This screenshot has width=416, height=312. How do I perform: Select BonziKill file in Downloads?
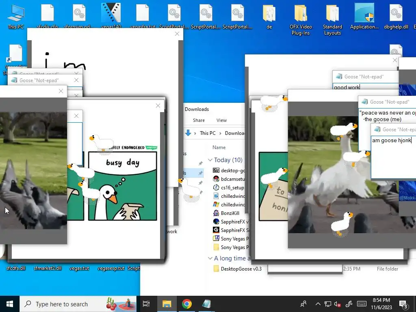click(x=226, y=213)
